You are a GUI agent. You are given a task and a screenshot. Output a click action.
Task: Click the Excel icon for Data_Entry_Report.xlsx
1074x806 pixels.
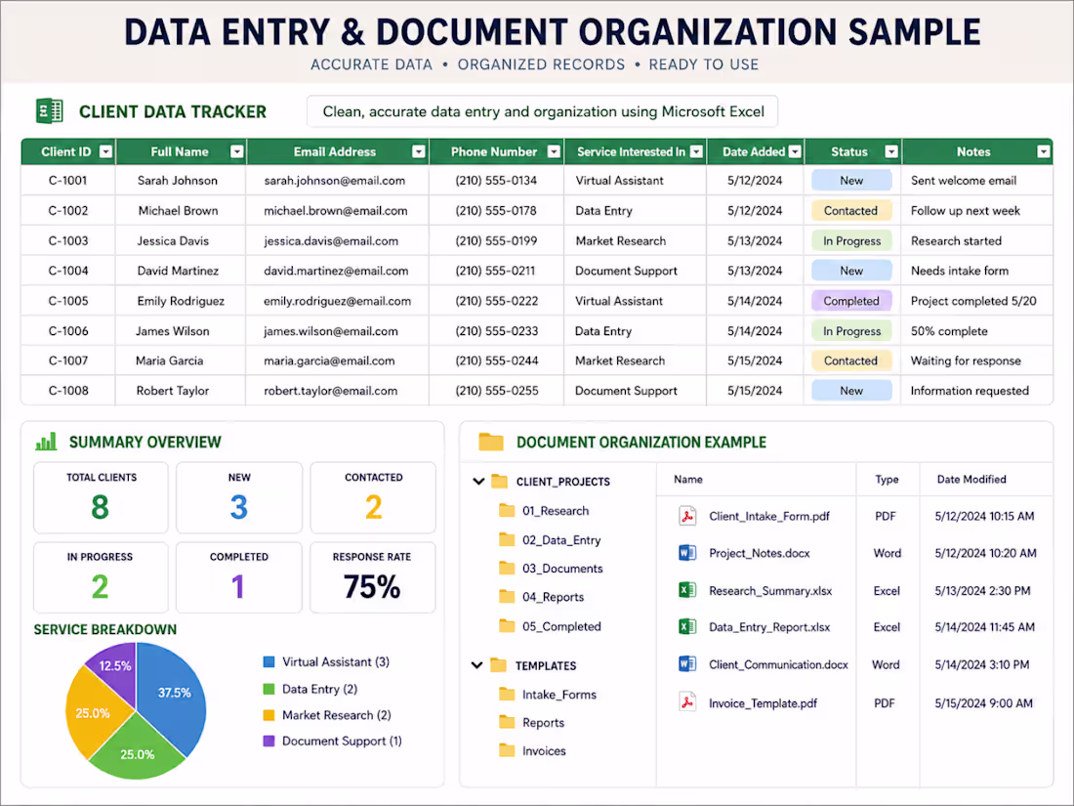point(687,626)
